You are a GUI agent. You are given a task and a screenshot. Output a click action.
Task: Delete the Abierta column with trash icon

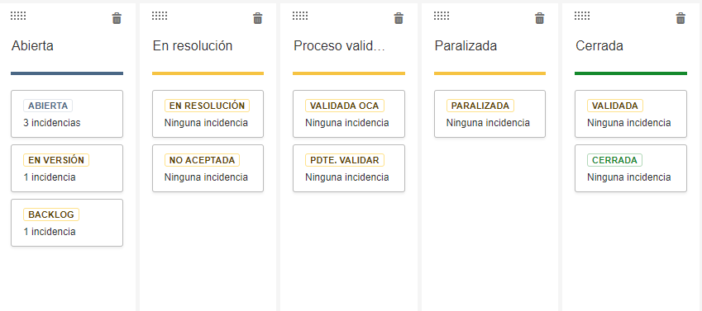[117, 18]
